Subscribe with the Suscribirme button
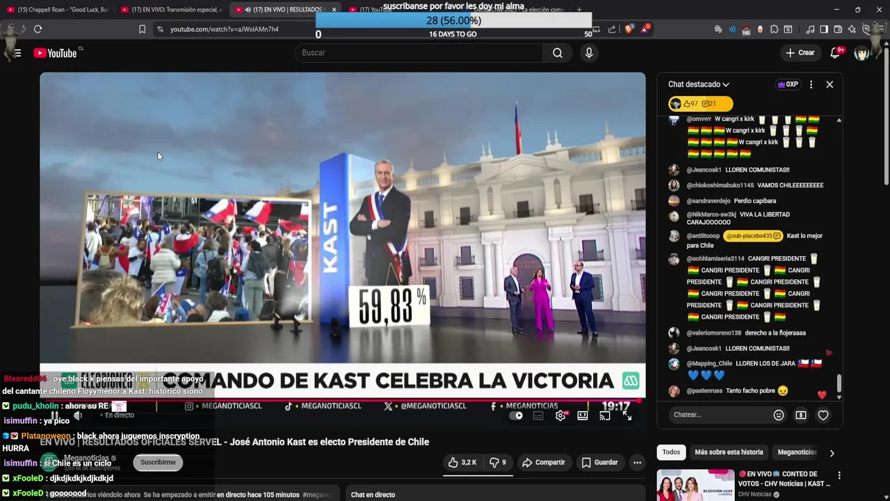The image size is (890, 501). [x=158, y=462]
